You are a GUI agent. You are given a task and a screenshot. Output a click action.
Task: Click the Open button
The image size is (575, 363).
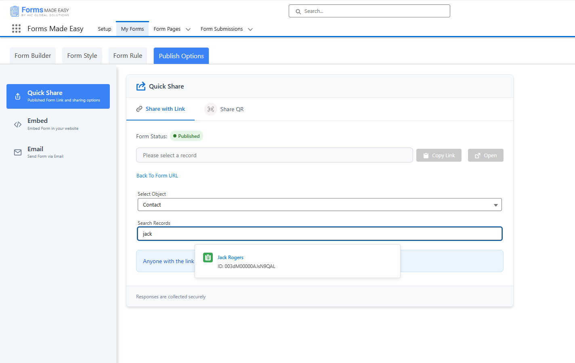tap(486, 155)
